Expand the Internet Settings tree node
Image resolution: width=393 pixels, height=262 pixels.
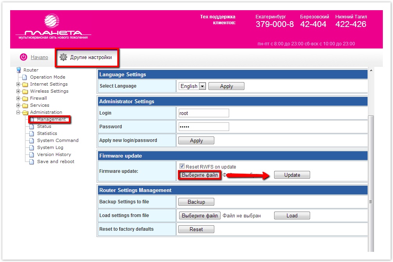pos(18,84)
